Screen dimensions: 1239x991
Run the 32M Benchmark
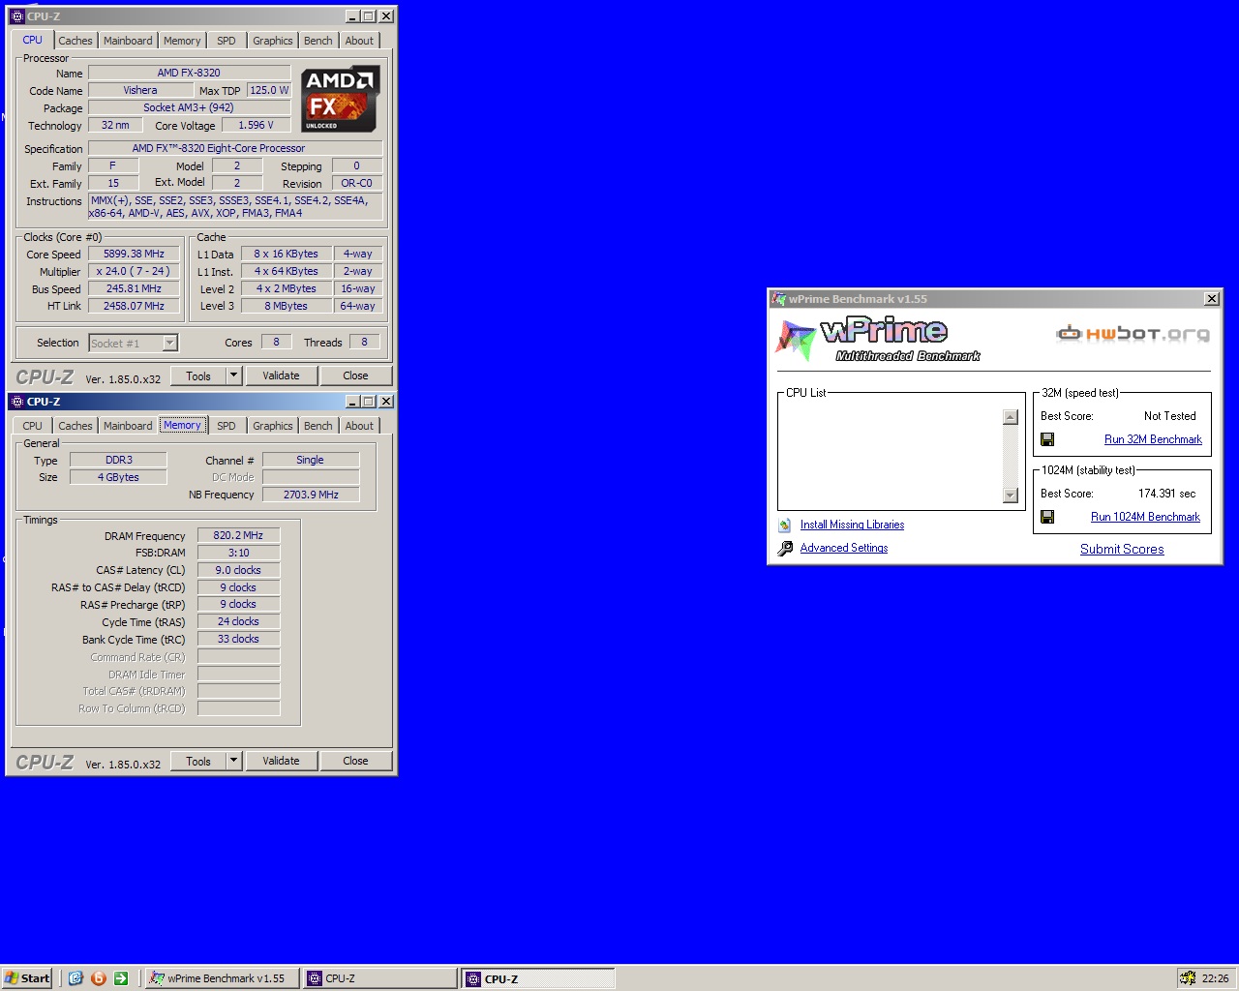coord(1153,439)
